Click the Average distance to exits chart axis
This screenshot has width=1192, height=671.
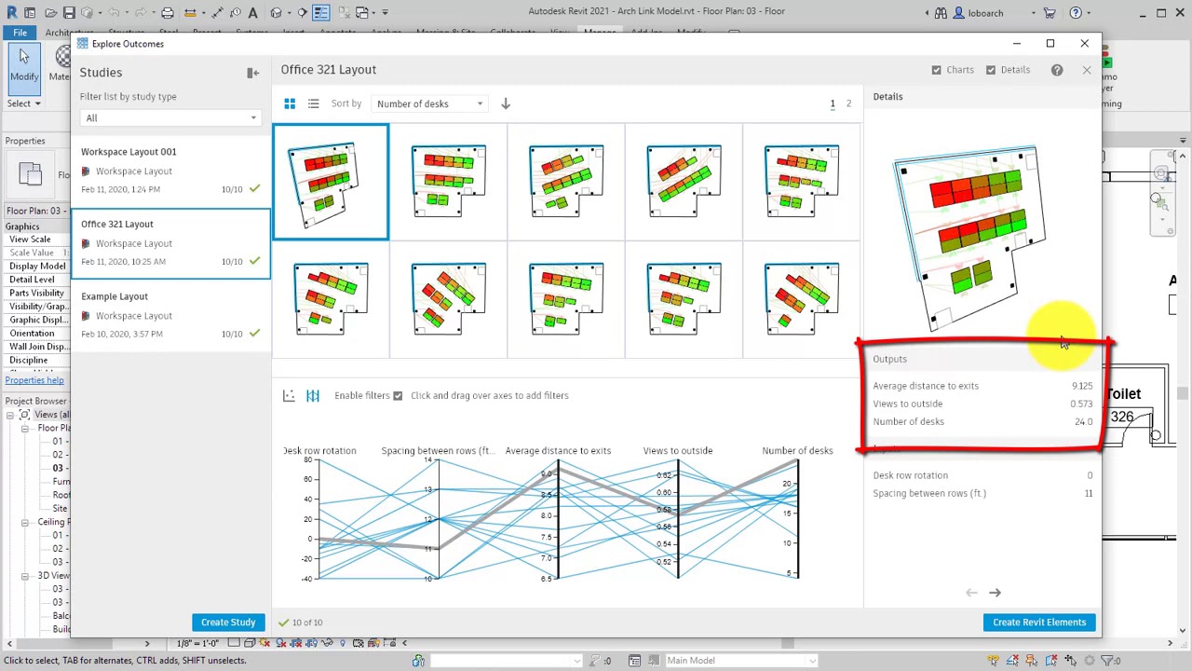click(559, 519)
